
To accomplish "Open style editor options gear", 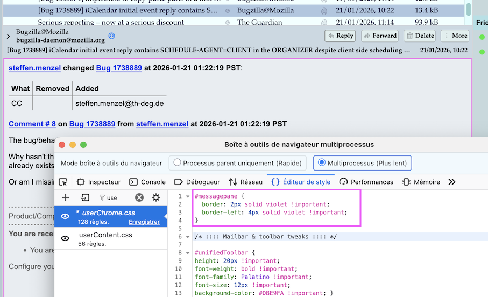I will (155, 197).
